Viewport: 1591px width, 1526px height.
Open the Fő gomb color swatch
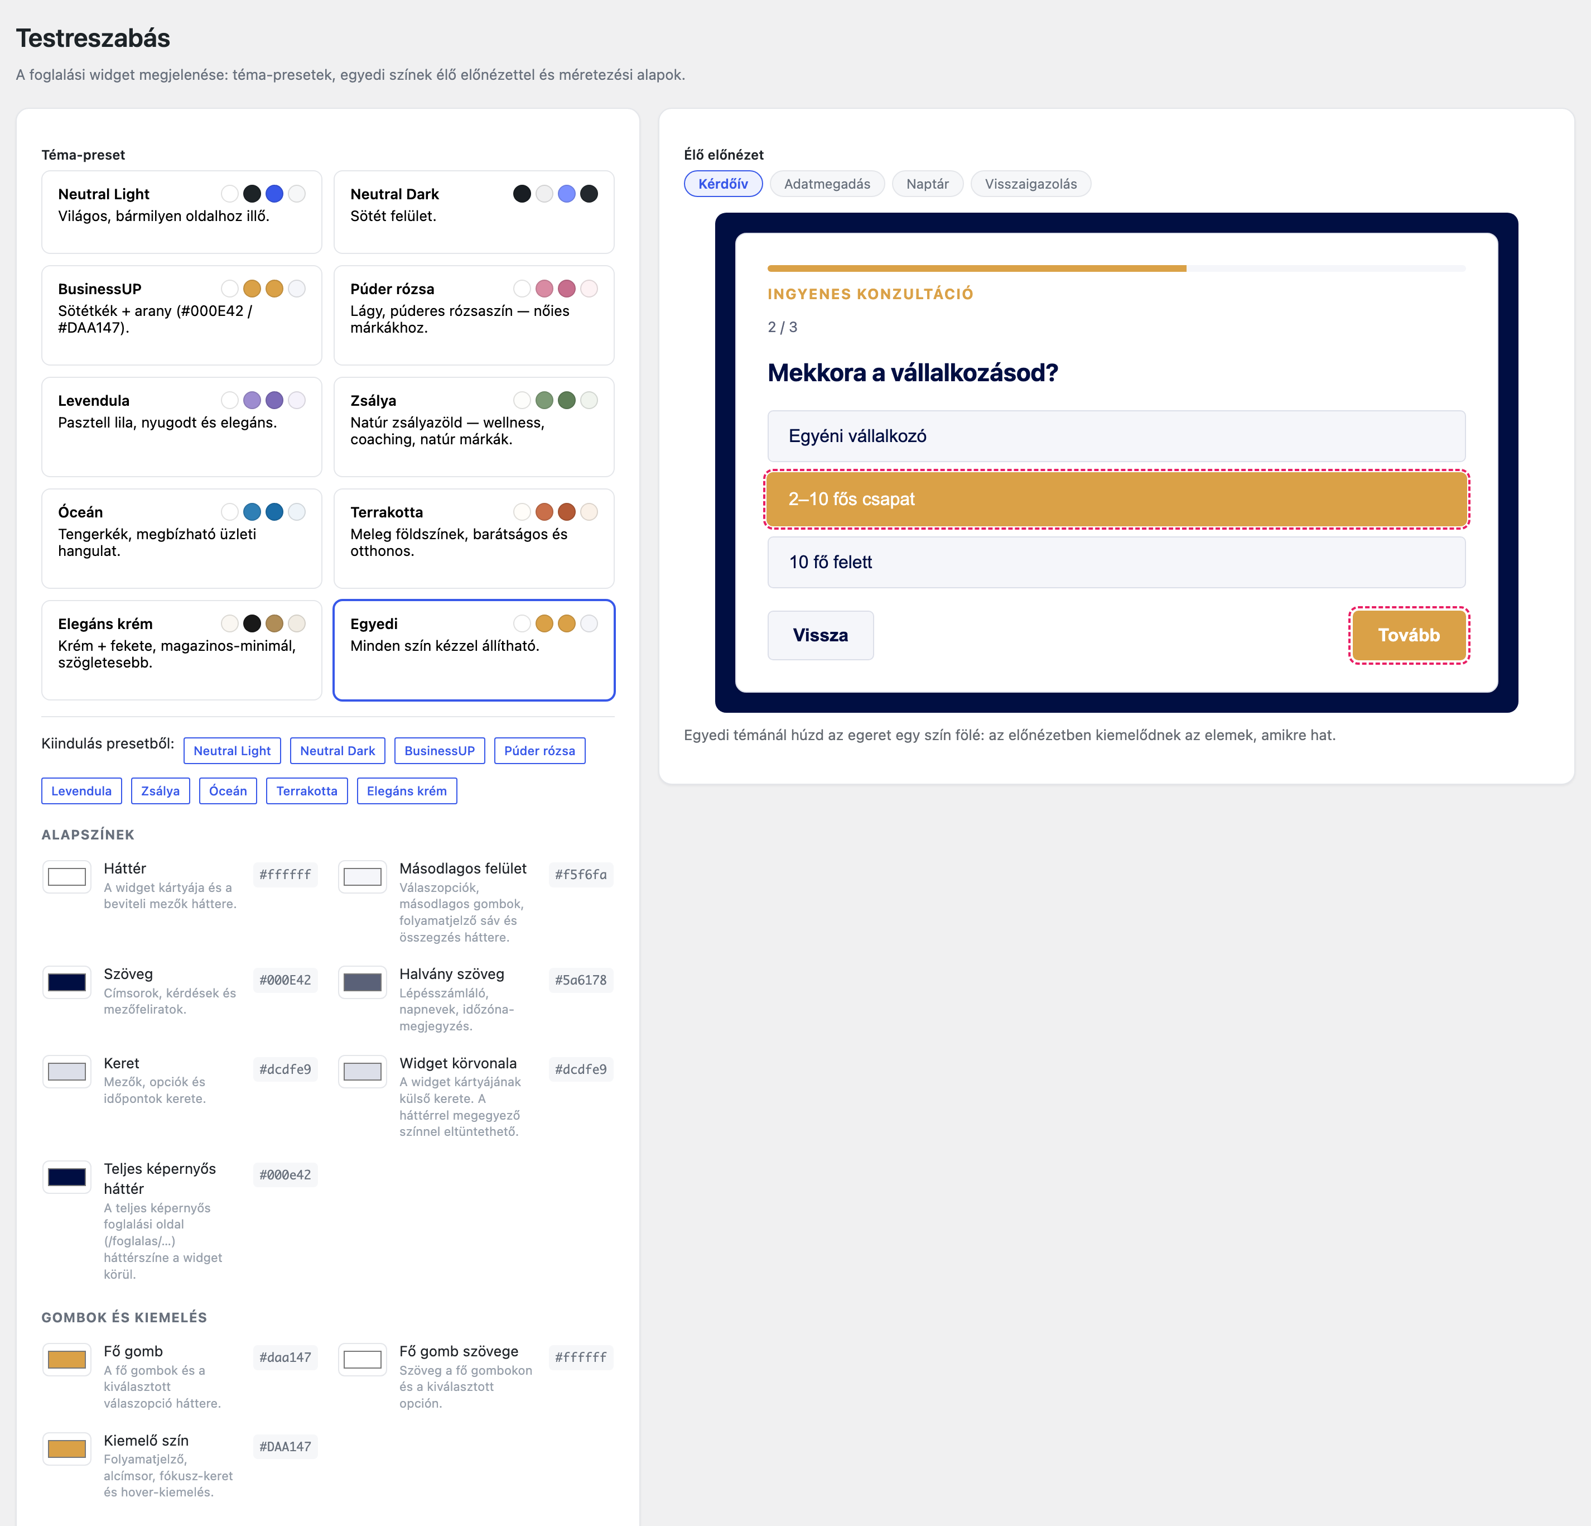point(66,1360)
